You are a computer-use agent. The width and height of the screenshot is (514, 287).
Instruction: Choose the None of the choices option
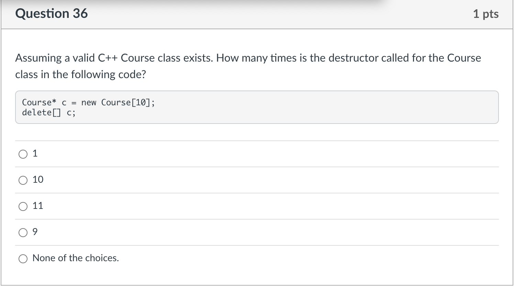(x=23, y=258)
